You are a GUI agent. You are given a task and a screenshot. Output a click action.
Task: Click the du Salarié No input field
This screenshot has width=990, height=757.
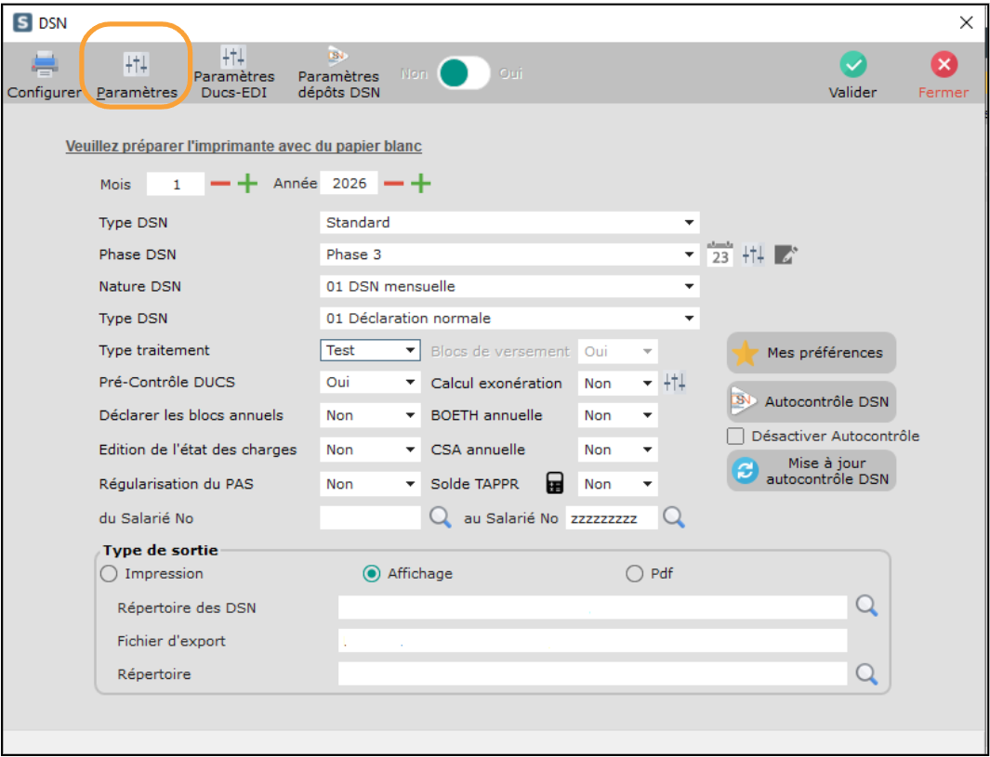[x=370, y=518]
